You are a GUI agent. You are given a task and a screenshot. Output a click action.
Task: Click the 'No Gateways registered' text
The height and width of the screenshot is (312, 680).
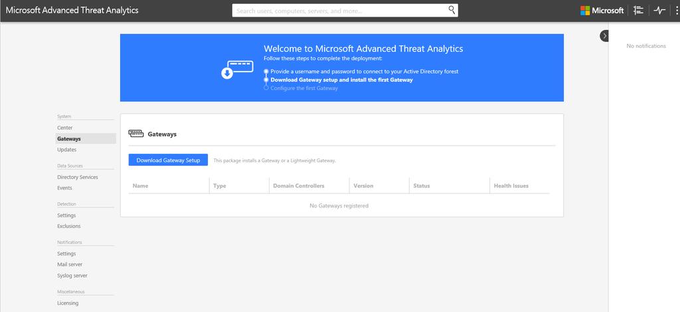339,205
